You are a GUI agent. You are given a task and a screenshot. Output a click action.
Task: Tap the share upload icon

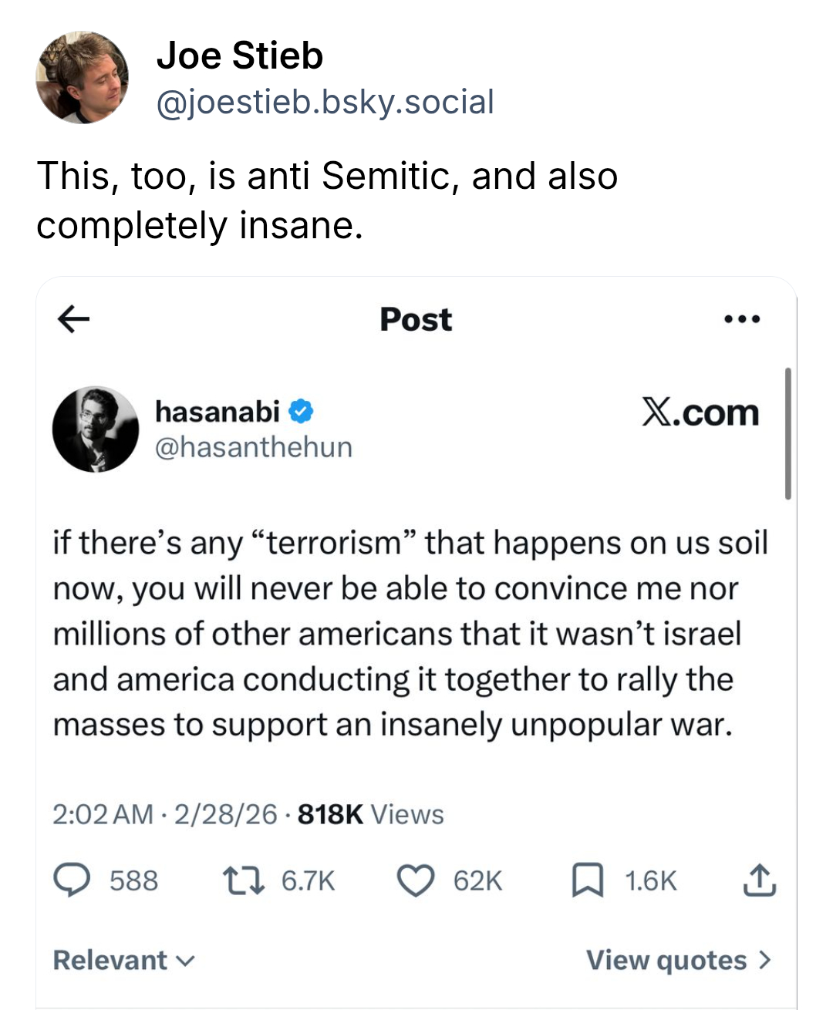point(759,880)
